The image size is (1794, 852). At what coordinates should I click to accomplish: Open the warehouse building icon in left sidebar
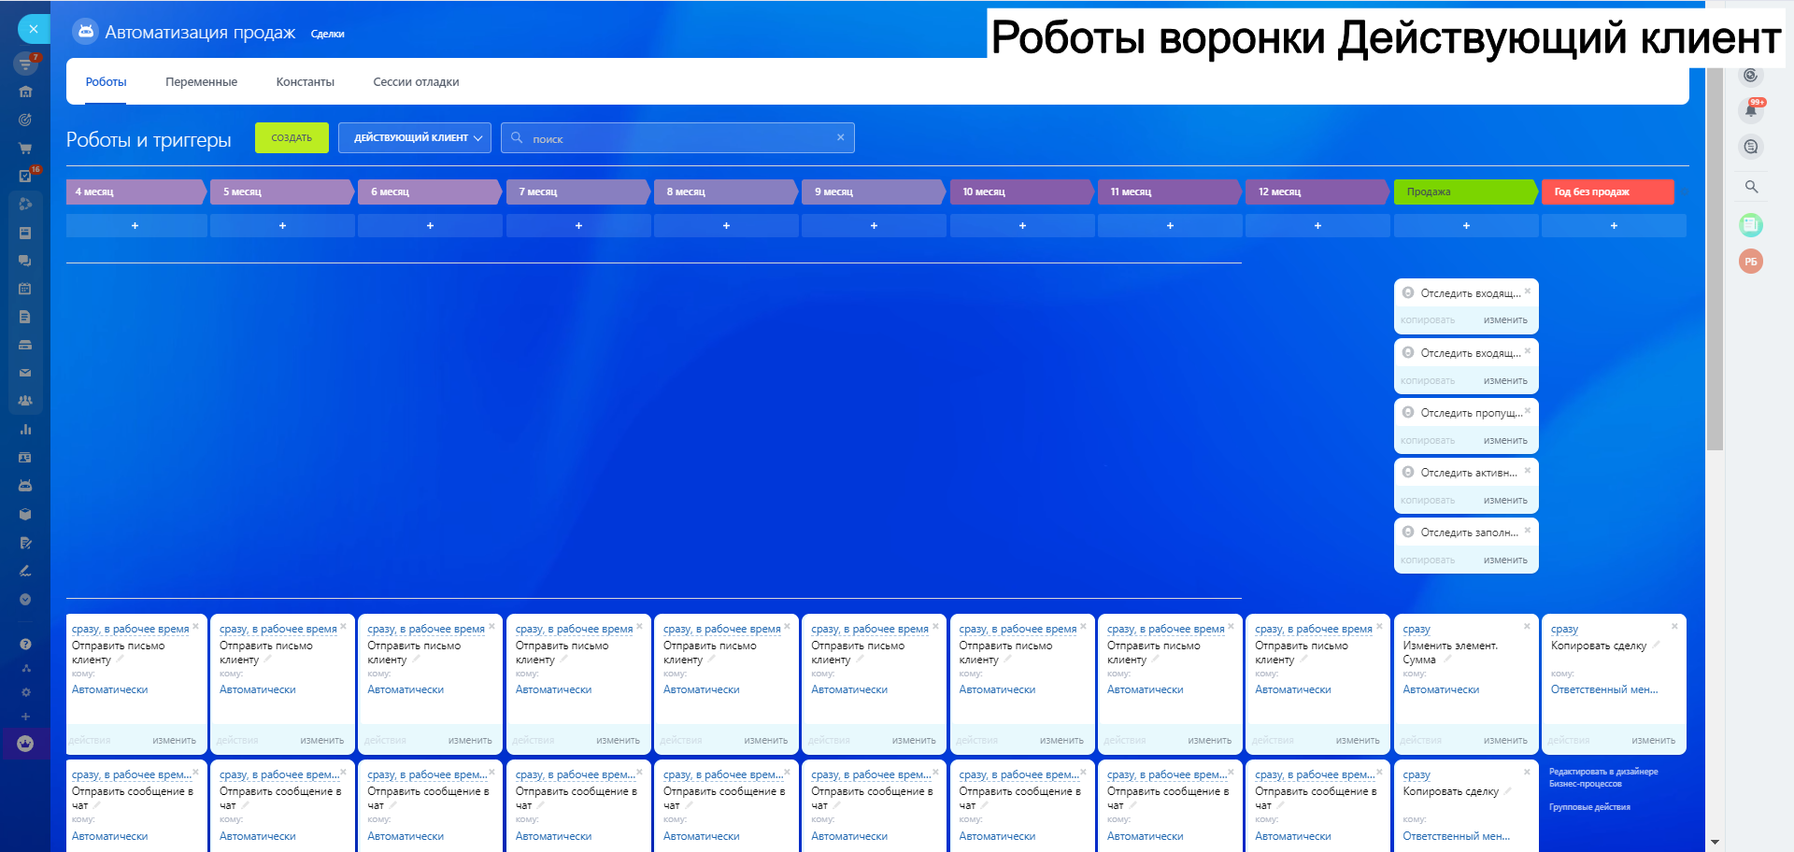pyautogui.click(x=25, y=92)
